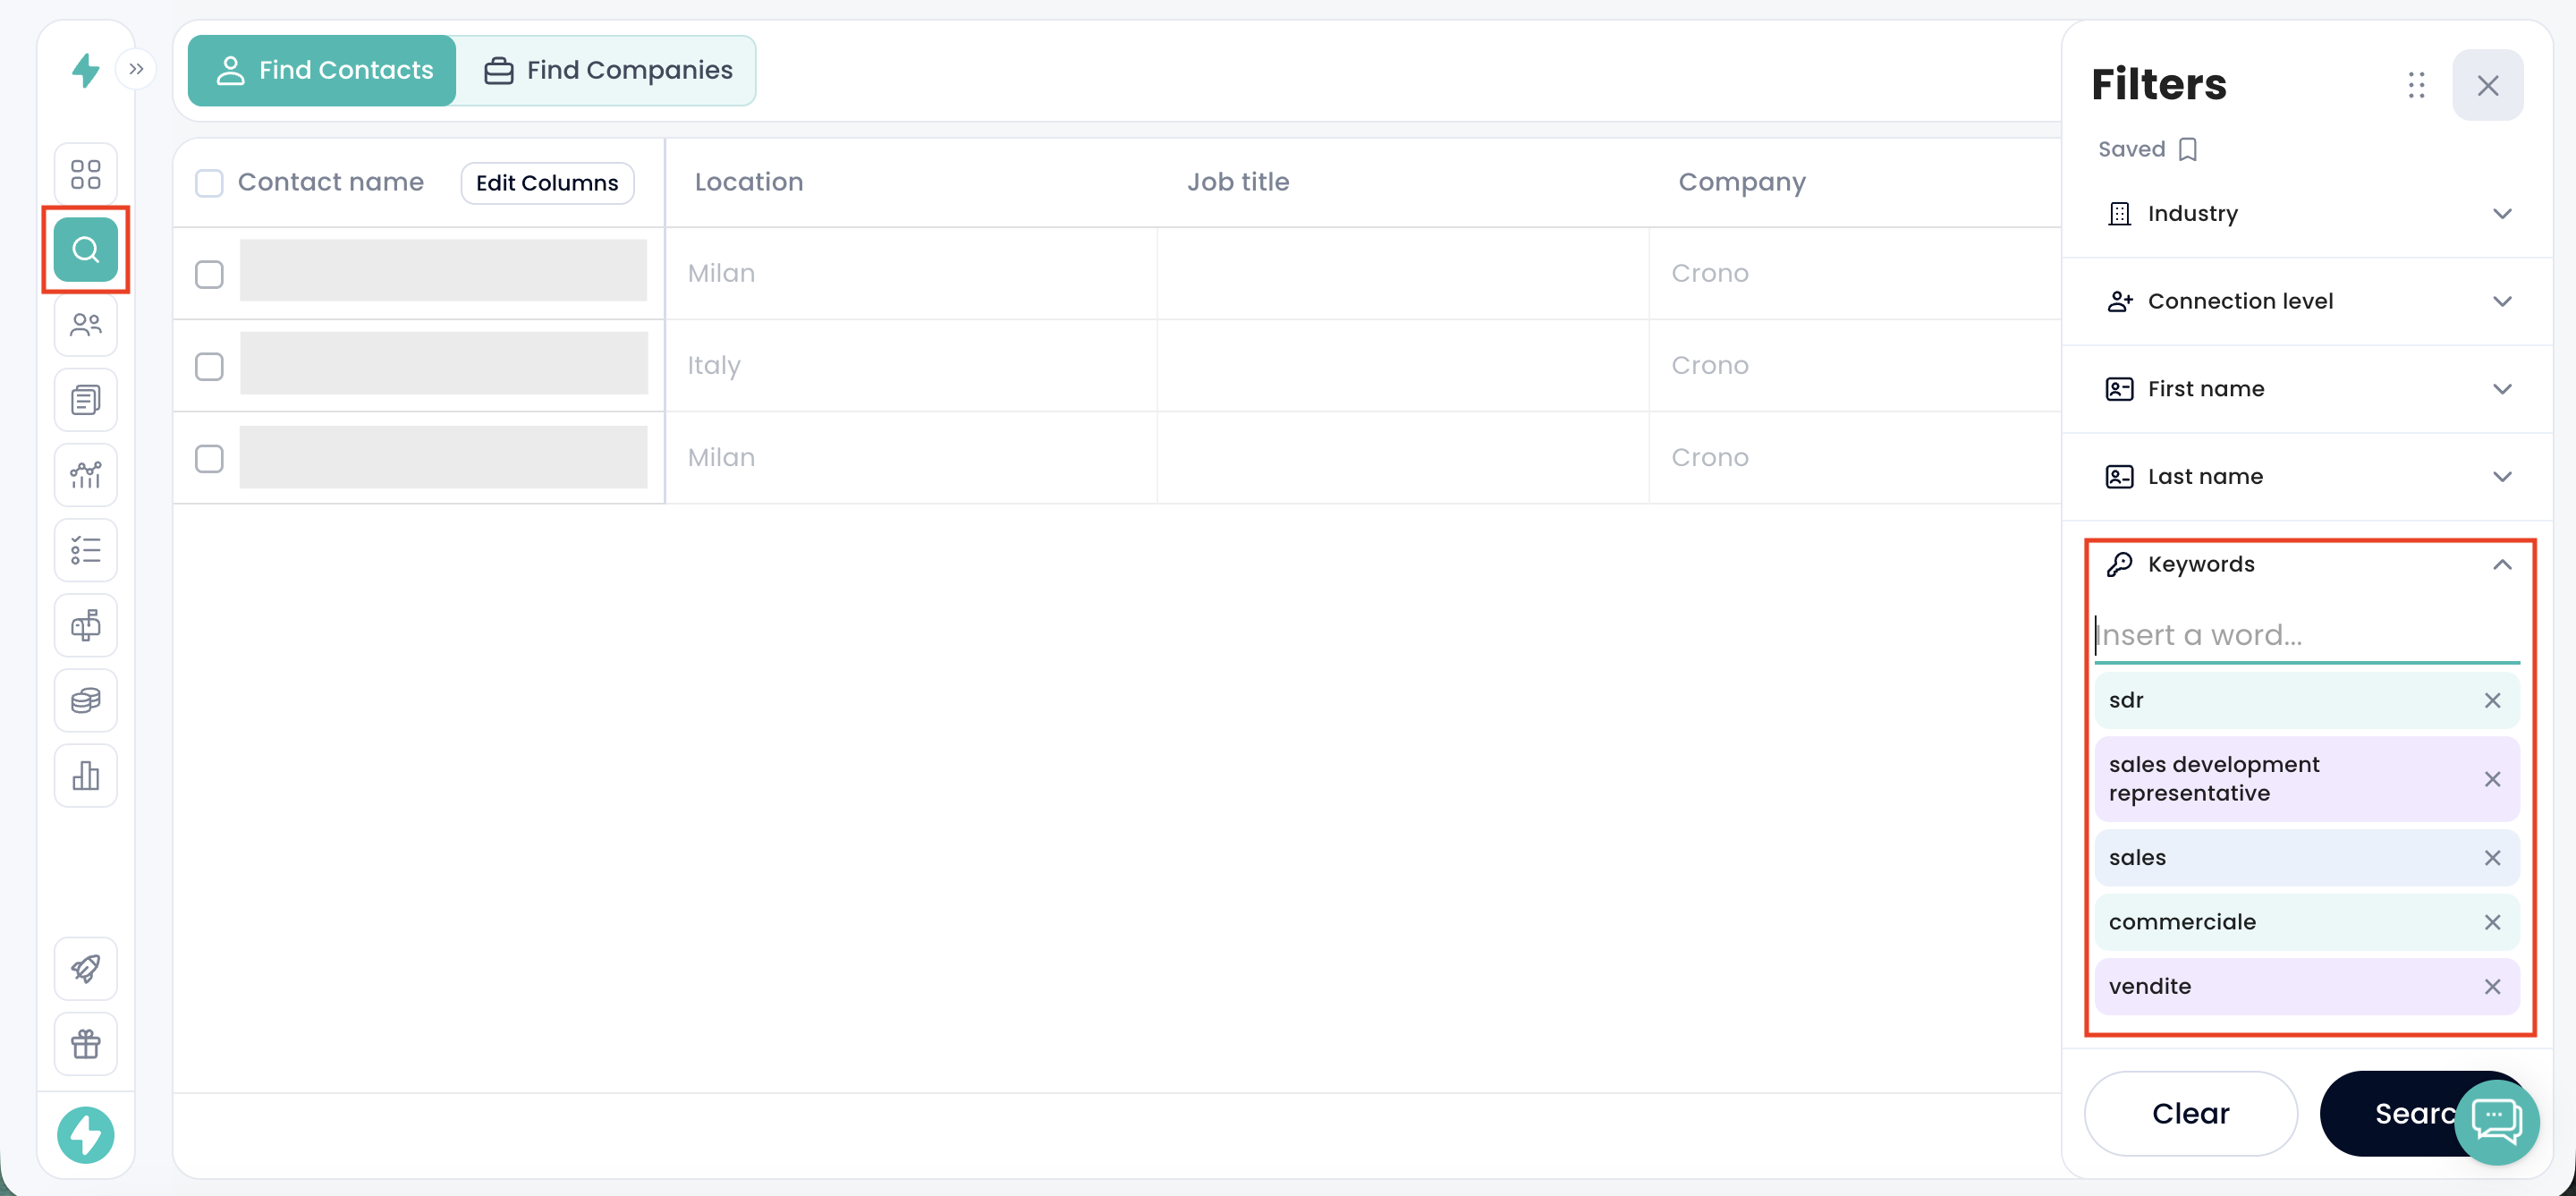2576x1196 pixels.
Task: Open the gift icon in sidebar
Action: pyautogui.click(x=86, y=1044)
